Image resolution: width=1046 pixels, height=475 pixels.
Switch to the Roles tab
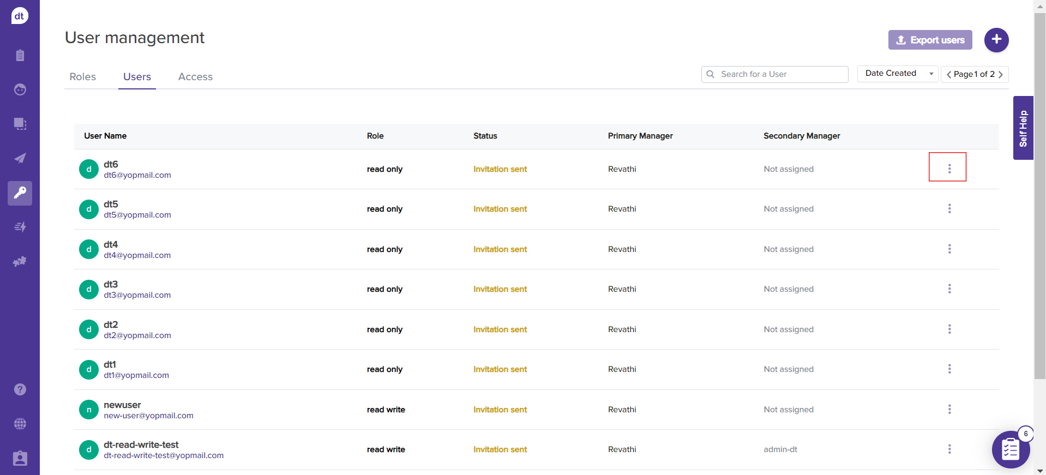point(83,77)
